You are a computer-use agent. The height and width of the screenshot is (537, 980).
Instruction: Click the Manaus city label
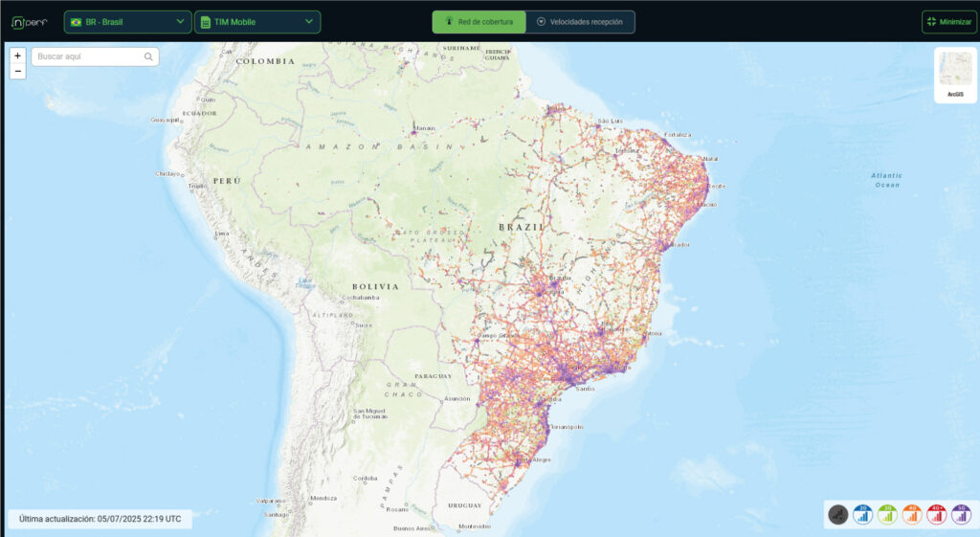(424, 128)
